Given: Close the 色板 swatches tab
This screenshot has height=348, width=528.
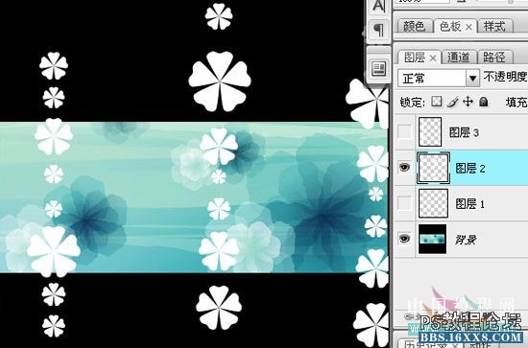Looking at the screenshot, I should (468, 27).
